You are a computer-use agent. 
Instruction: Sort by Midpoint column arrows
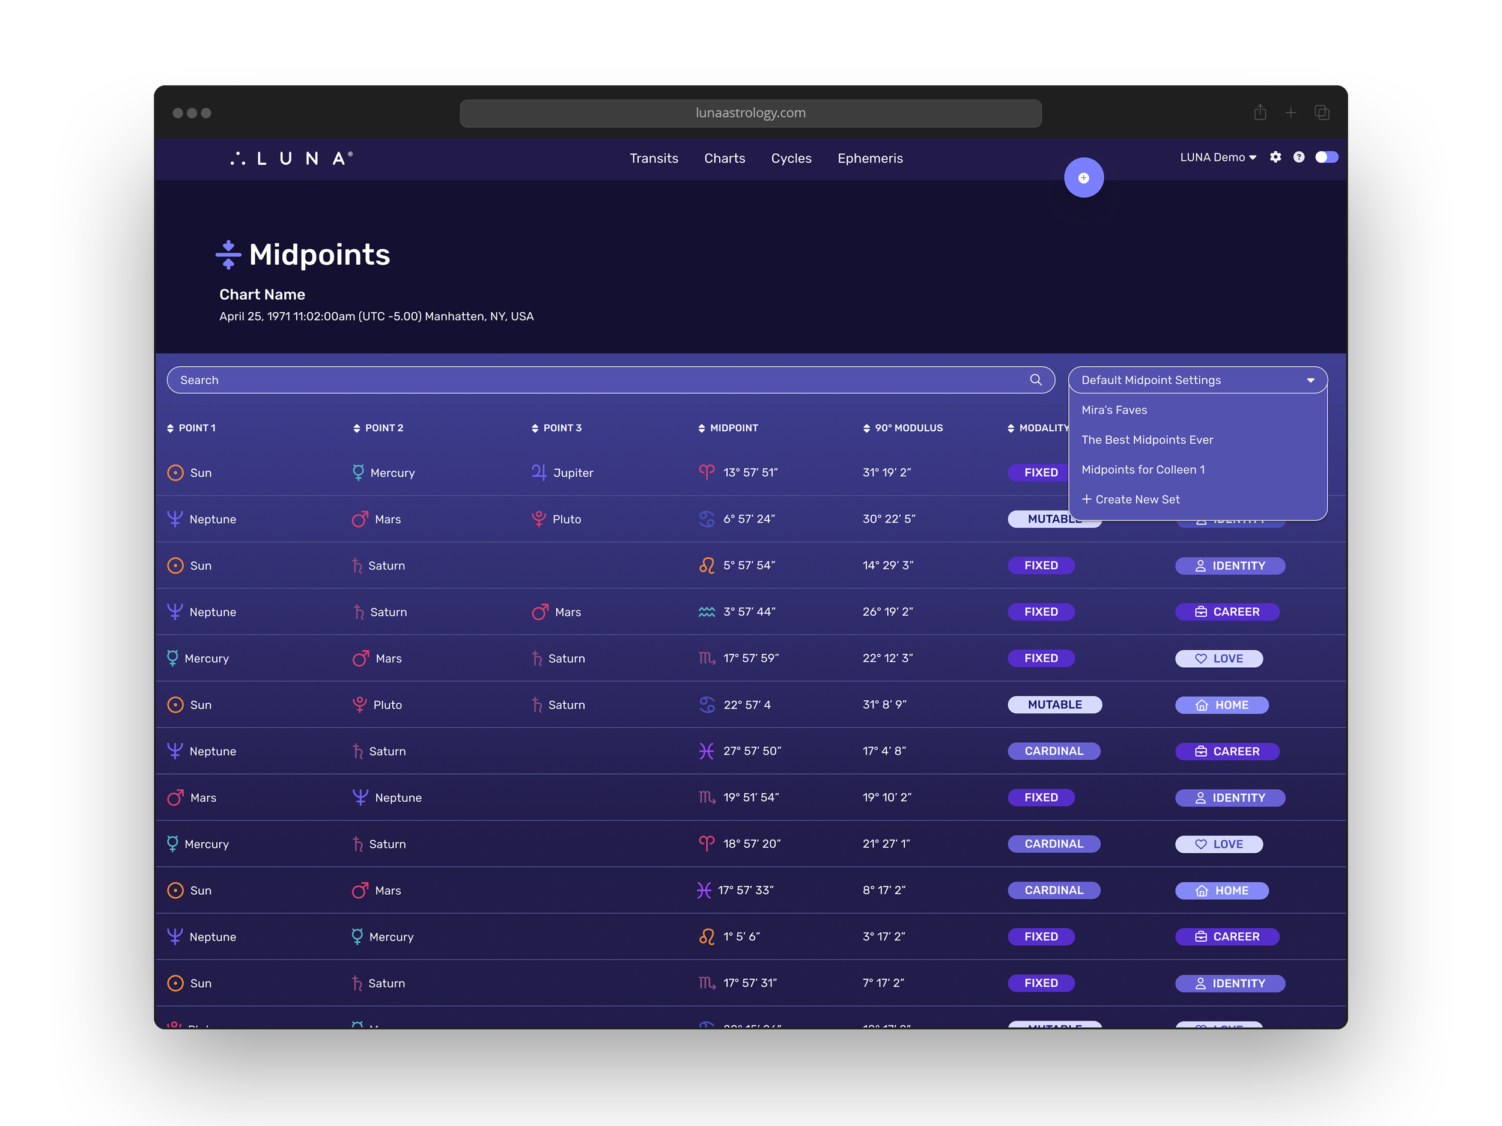(x=701, y=428)
